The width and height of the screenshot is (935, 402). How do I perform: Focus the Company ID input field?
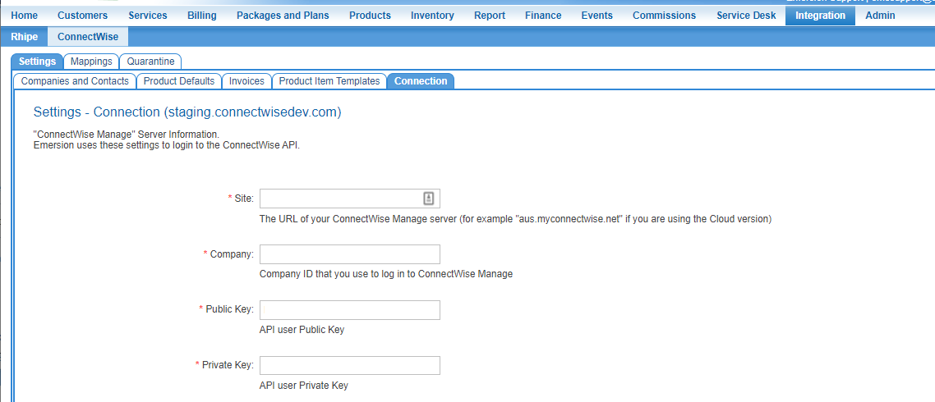pos(350,254)
